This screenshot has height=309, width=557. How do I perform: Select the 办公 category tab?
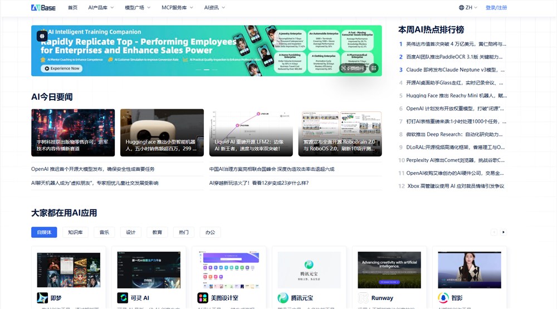click(x=211, y=232)
